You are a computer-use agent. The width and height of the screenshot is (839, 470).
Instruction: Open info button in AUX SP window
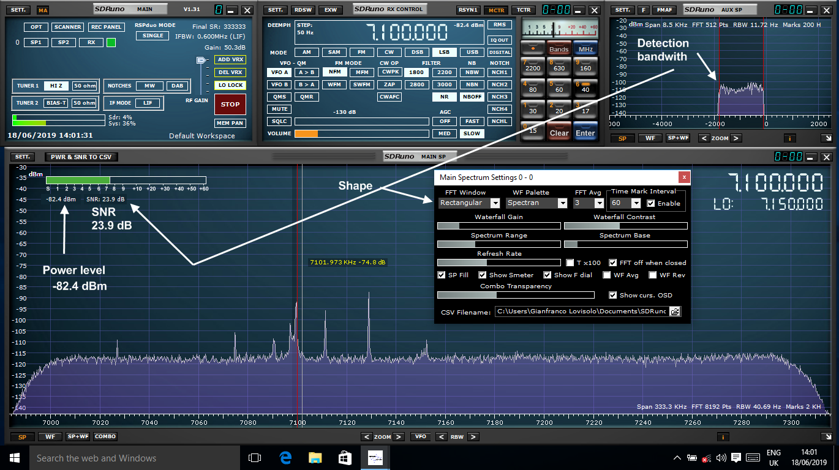click(x=790, y=138)
